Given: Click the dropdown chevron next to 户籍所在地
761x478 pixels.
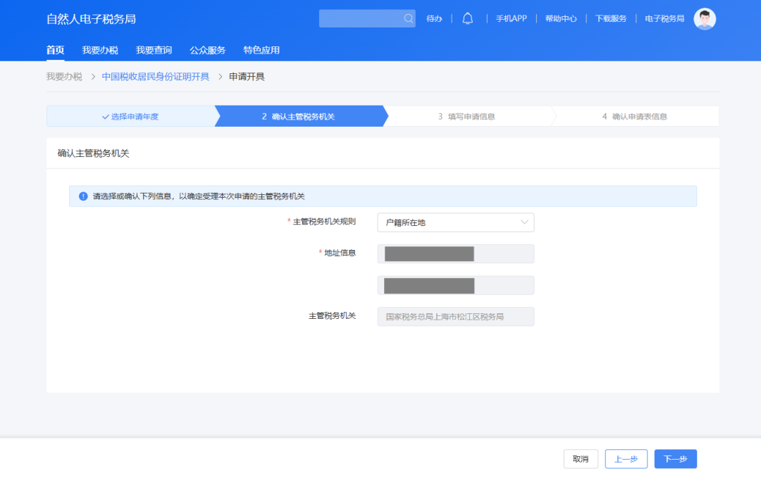Looking at the screenshot, I should (524, 222).
